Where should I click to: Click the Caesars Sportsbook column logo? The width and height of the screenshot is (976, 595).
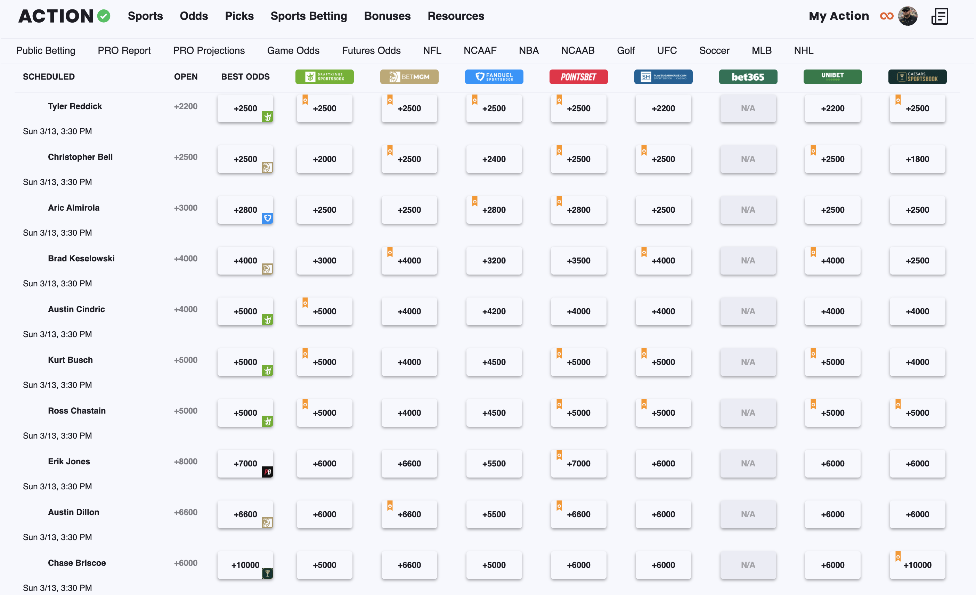[917, 77]
